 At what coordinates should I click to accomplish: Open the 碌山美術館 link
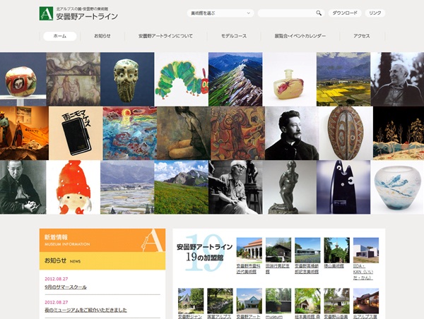coord(334,266)
